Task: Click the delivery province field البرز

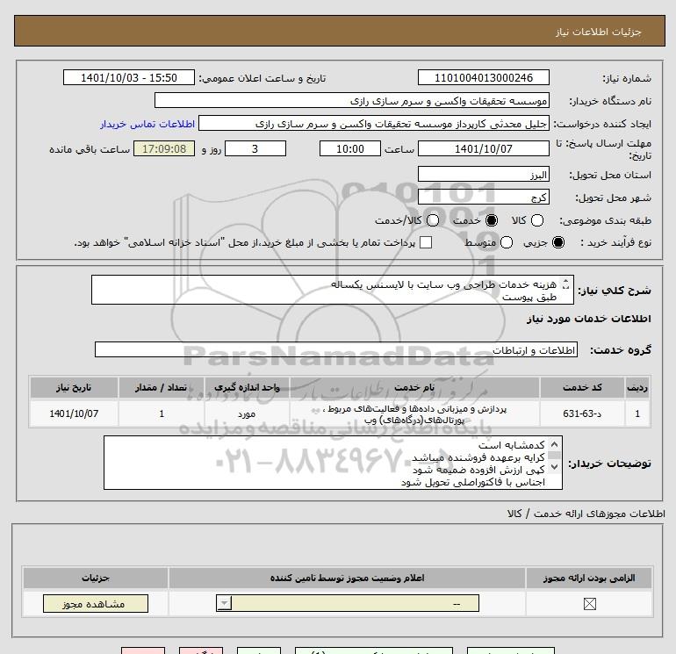Action: click(x=483, y=174)
